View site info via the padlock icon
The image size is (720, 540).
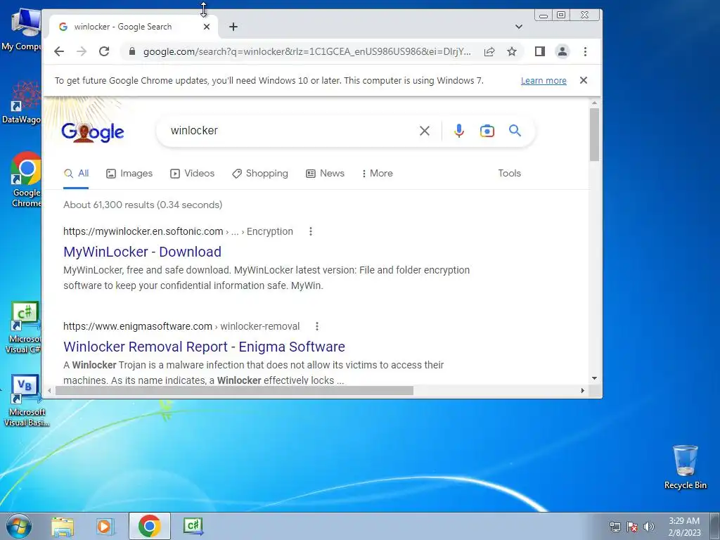(x=132, y=51)
